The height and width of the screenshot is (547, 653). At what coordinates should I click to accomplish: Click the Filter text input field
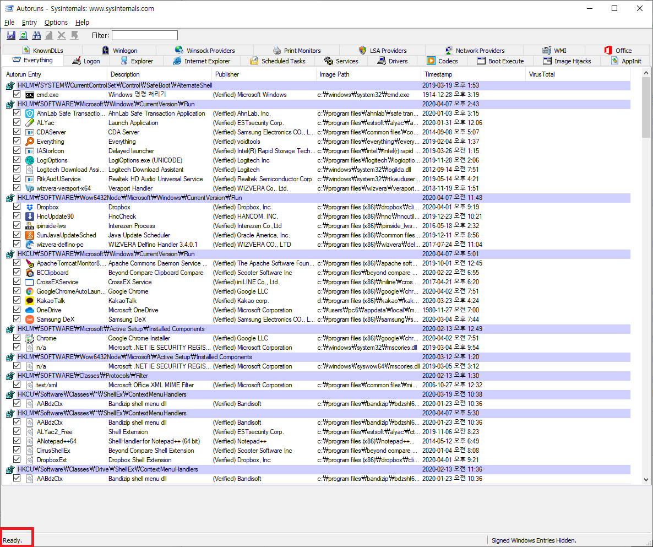point(144,35)
